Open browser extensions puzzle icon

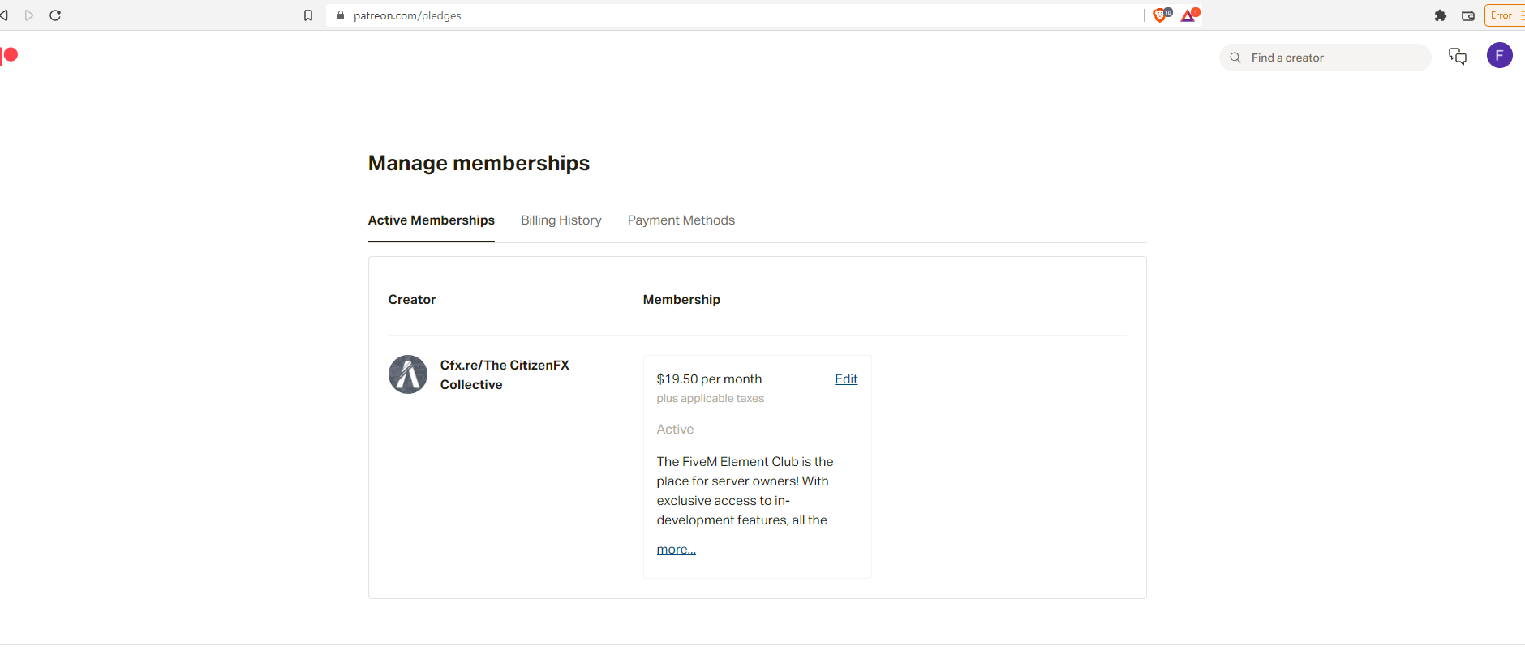click(1441, 15)
